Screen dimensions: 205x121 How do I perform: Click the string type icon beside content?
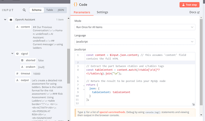(x=17, y=27)
